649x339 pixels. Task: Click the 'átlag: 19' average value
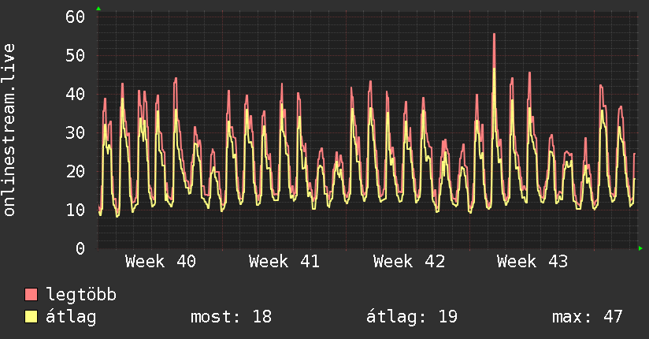412,317
